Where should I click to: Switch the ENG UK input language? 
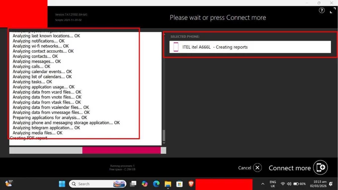point(273,184)
